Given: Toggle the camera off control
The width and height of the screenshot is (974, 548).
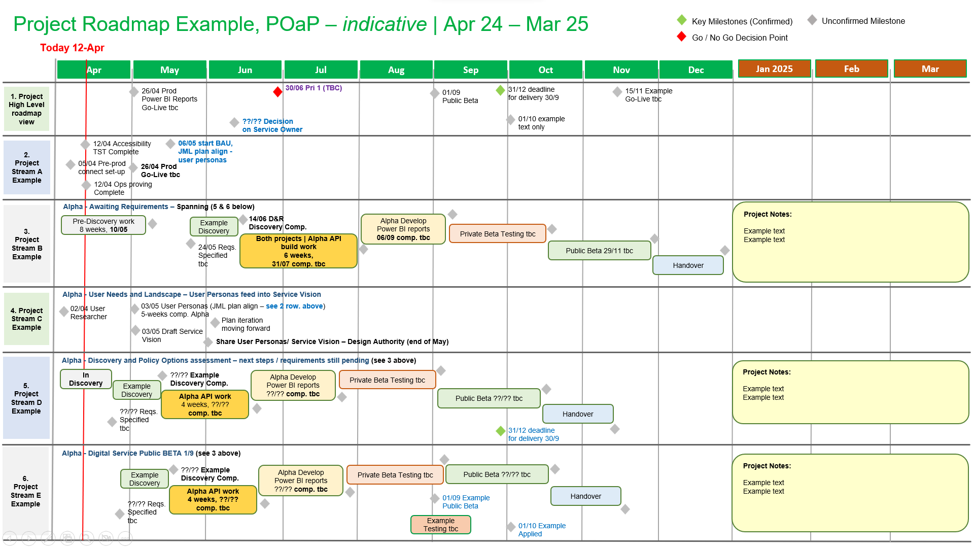Looking at the screenshot, I should (x=106, y=538).
